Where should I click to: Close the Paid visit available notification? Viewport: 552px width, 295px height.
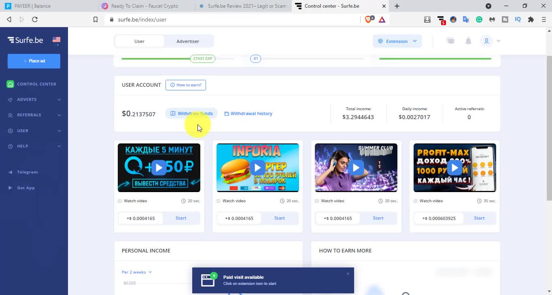[x=348, y=274]
